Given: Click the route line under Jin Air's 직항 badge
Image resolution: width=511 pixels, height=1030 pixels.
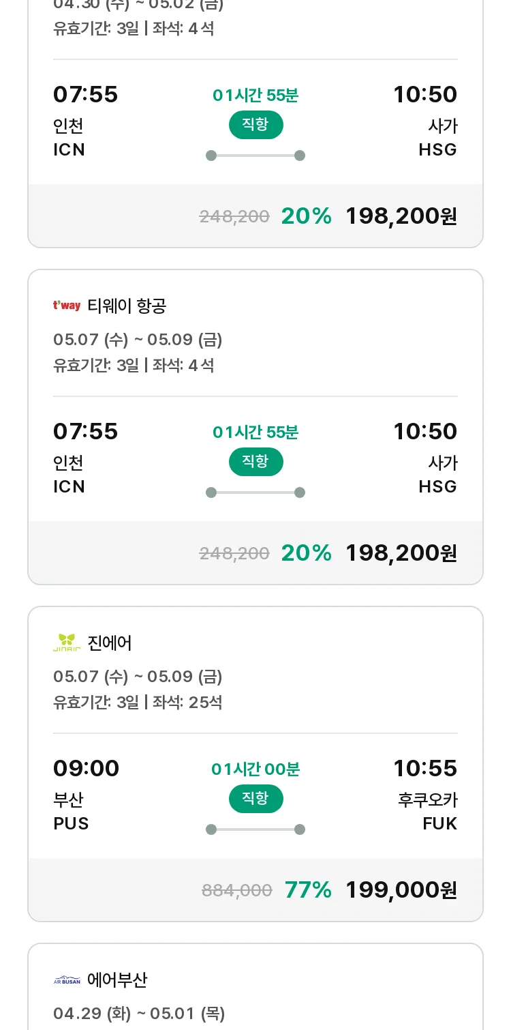Looking at the screenshot, I should coord(255,829).
